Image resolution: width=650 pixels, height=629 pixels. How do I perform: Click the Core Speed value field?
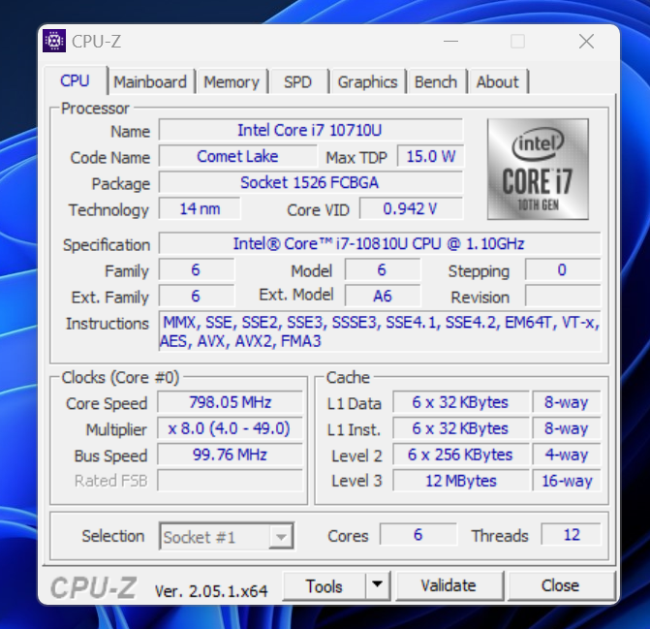[229, 402]
